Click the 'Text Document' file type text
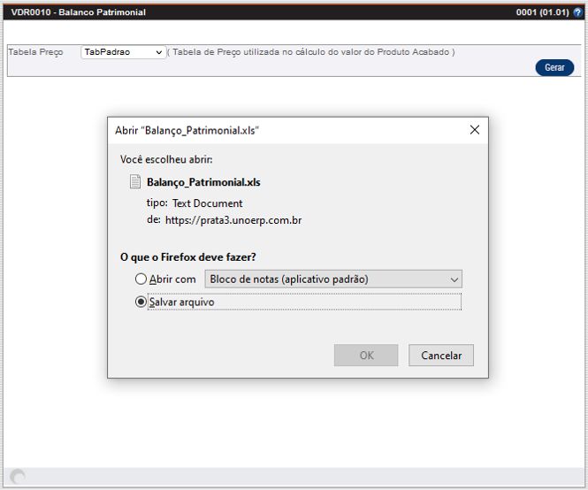 207,203
